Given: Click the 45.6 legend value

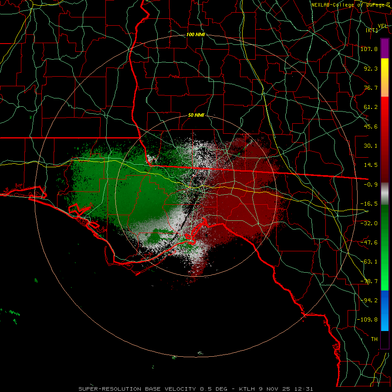Looking at the screenshot, I should 371,126.
